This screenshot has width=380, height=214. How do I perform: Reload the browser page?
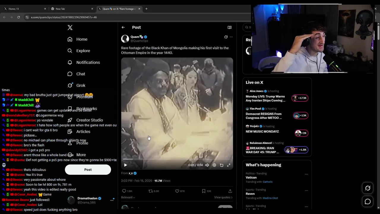point(18,17)
